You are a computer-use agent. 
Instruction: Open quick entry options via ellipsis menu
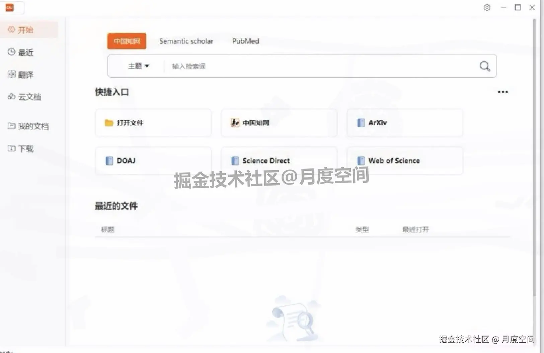(x=502, y=92)
